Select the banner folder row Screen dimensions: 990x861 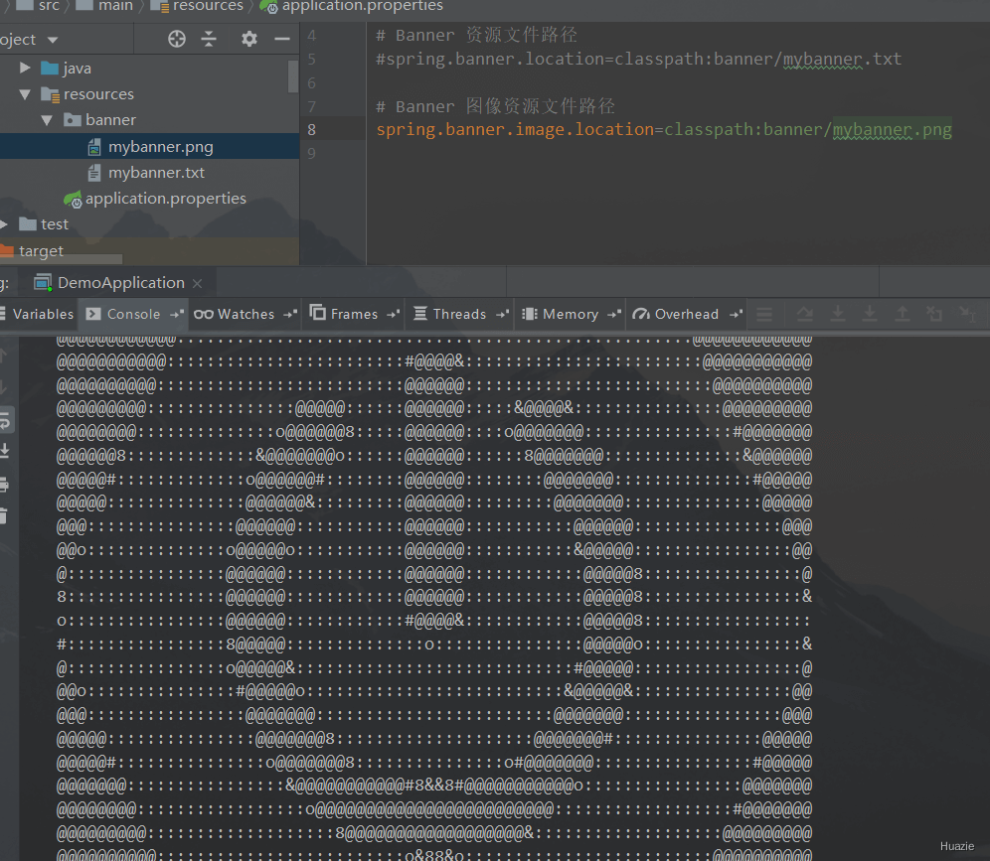tap(150, 120)
